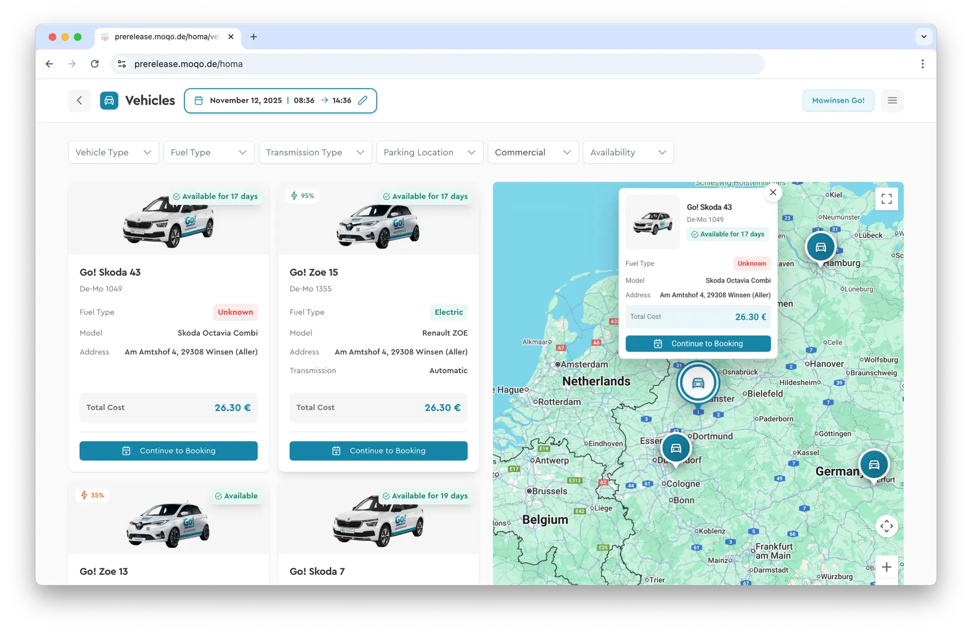Continue to Booking in the map popup
972x632 pixels.
pyautogui.click(x=698, y=343)
